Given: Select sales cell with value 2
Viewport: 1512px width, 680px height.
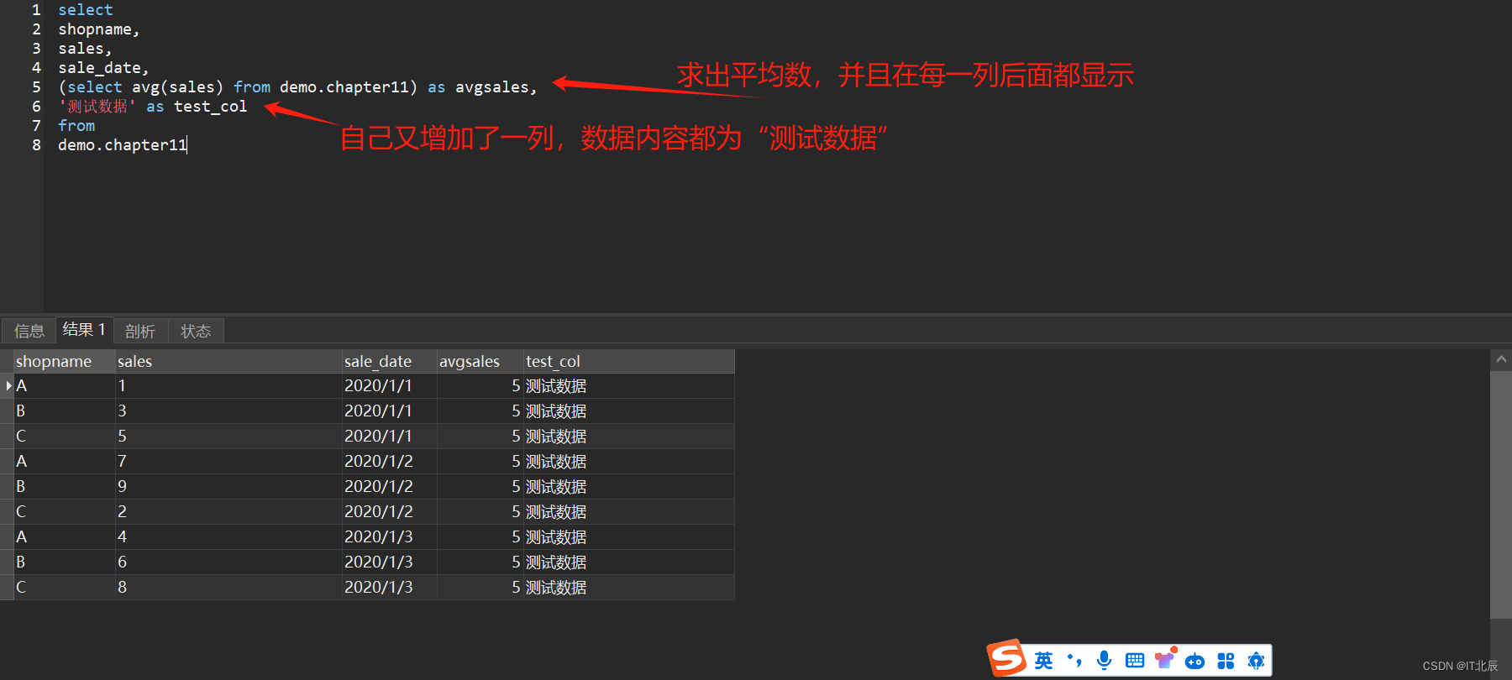Looking at the screenshot, I should [x=228, y=511].
